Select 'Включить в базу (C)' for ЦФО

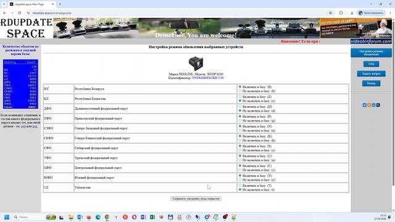(240, 166)
